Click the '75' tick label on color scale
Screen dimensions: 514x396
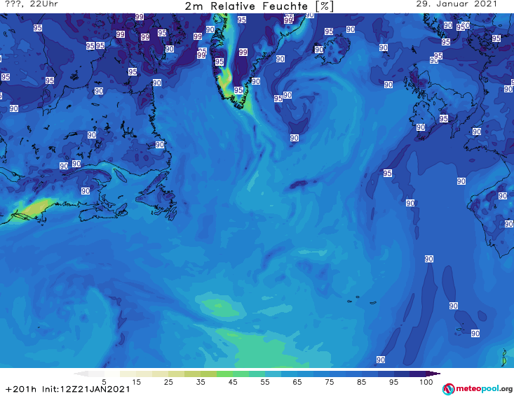tap(329, 382)
